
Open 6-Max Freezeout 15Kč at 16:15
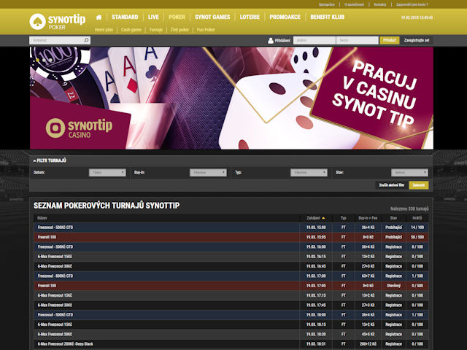(x=231, y=257)
